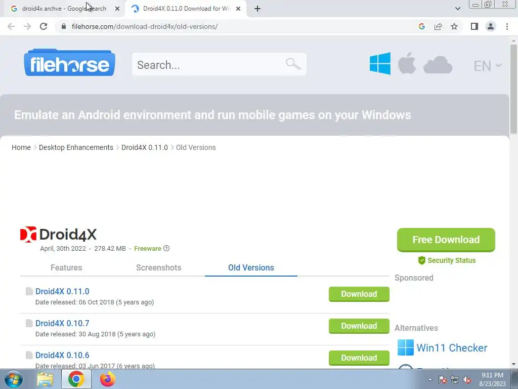Switch to droid4x archive Google Search tab
518x389 pixels.
[x=64, y=9]
